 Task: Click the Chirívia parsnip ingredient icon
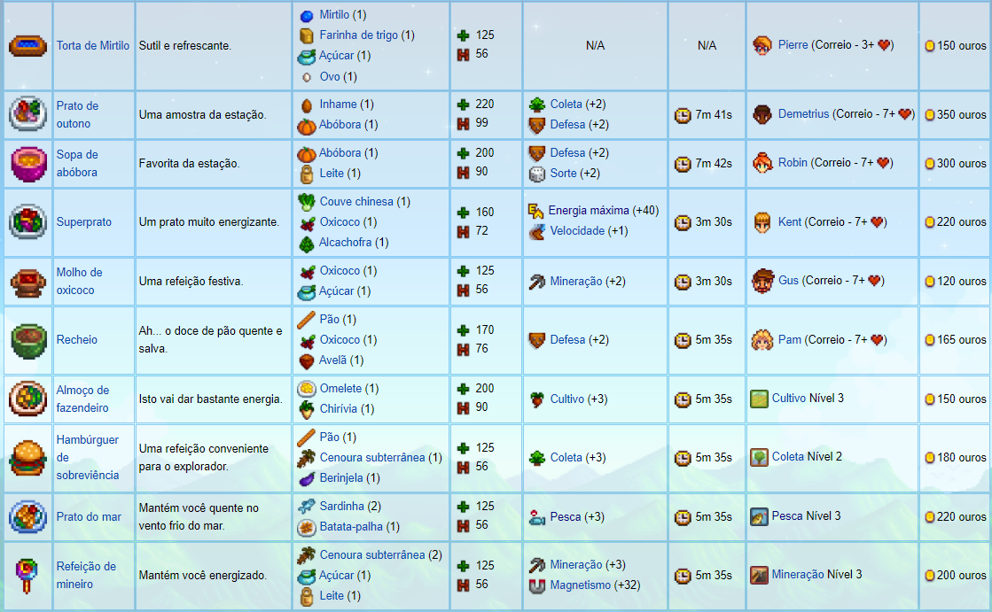[x=306, y=409]
